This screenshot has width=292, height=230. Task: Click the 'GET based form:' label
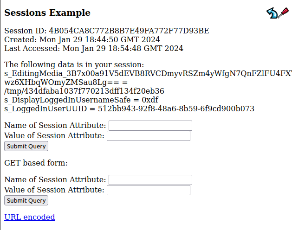[x=36, y=163]
